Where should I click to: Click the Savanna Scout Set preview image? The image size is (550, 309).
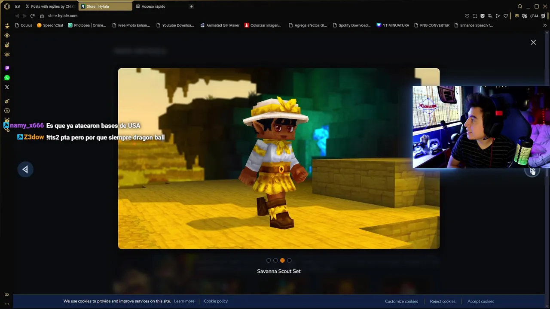point(279,158)
